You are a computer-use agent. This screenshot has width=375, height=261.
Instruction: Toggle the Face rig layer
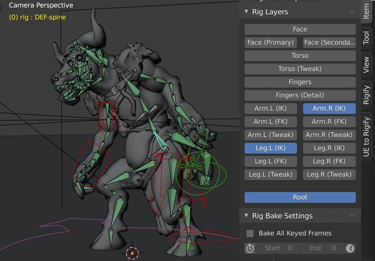[x=300, y=29]
